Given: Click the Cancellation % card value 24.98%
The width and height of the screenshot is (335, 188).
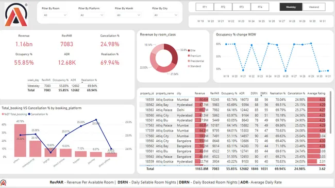Looking at the screenshot, I should (x=110, y=44).
